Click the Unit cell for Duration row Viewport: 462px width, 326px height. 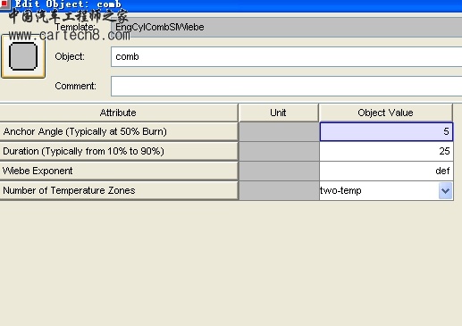point(279,151)
